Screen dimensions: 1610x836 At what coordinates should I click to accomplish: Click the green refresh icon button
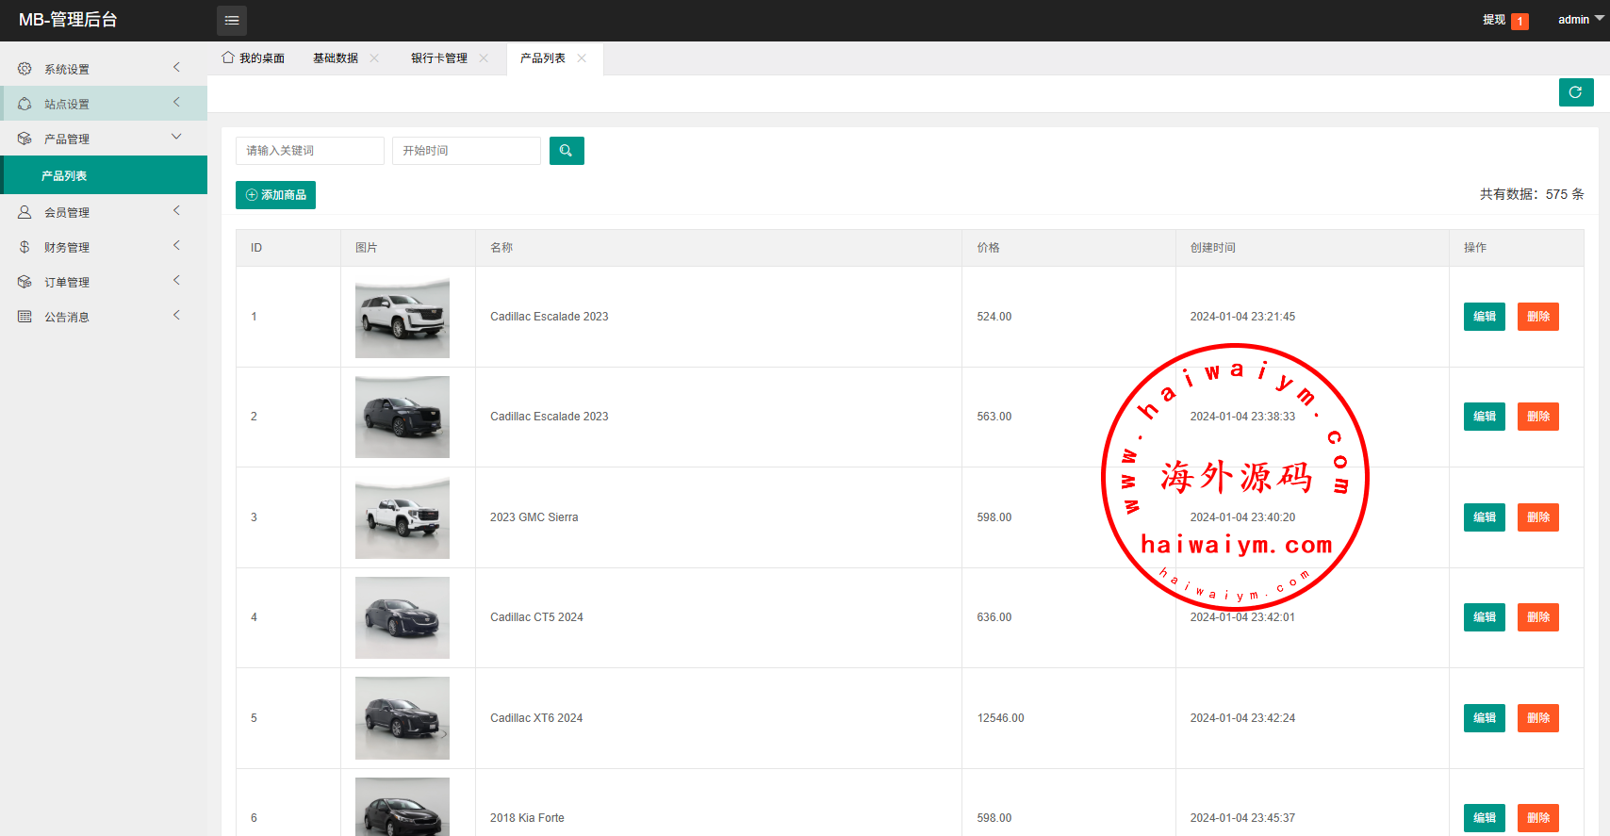pos(1575,92)
